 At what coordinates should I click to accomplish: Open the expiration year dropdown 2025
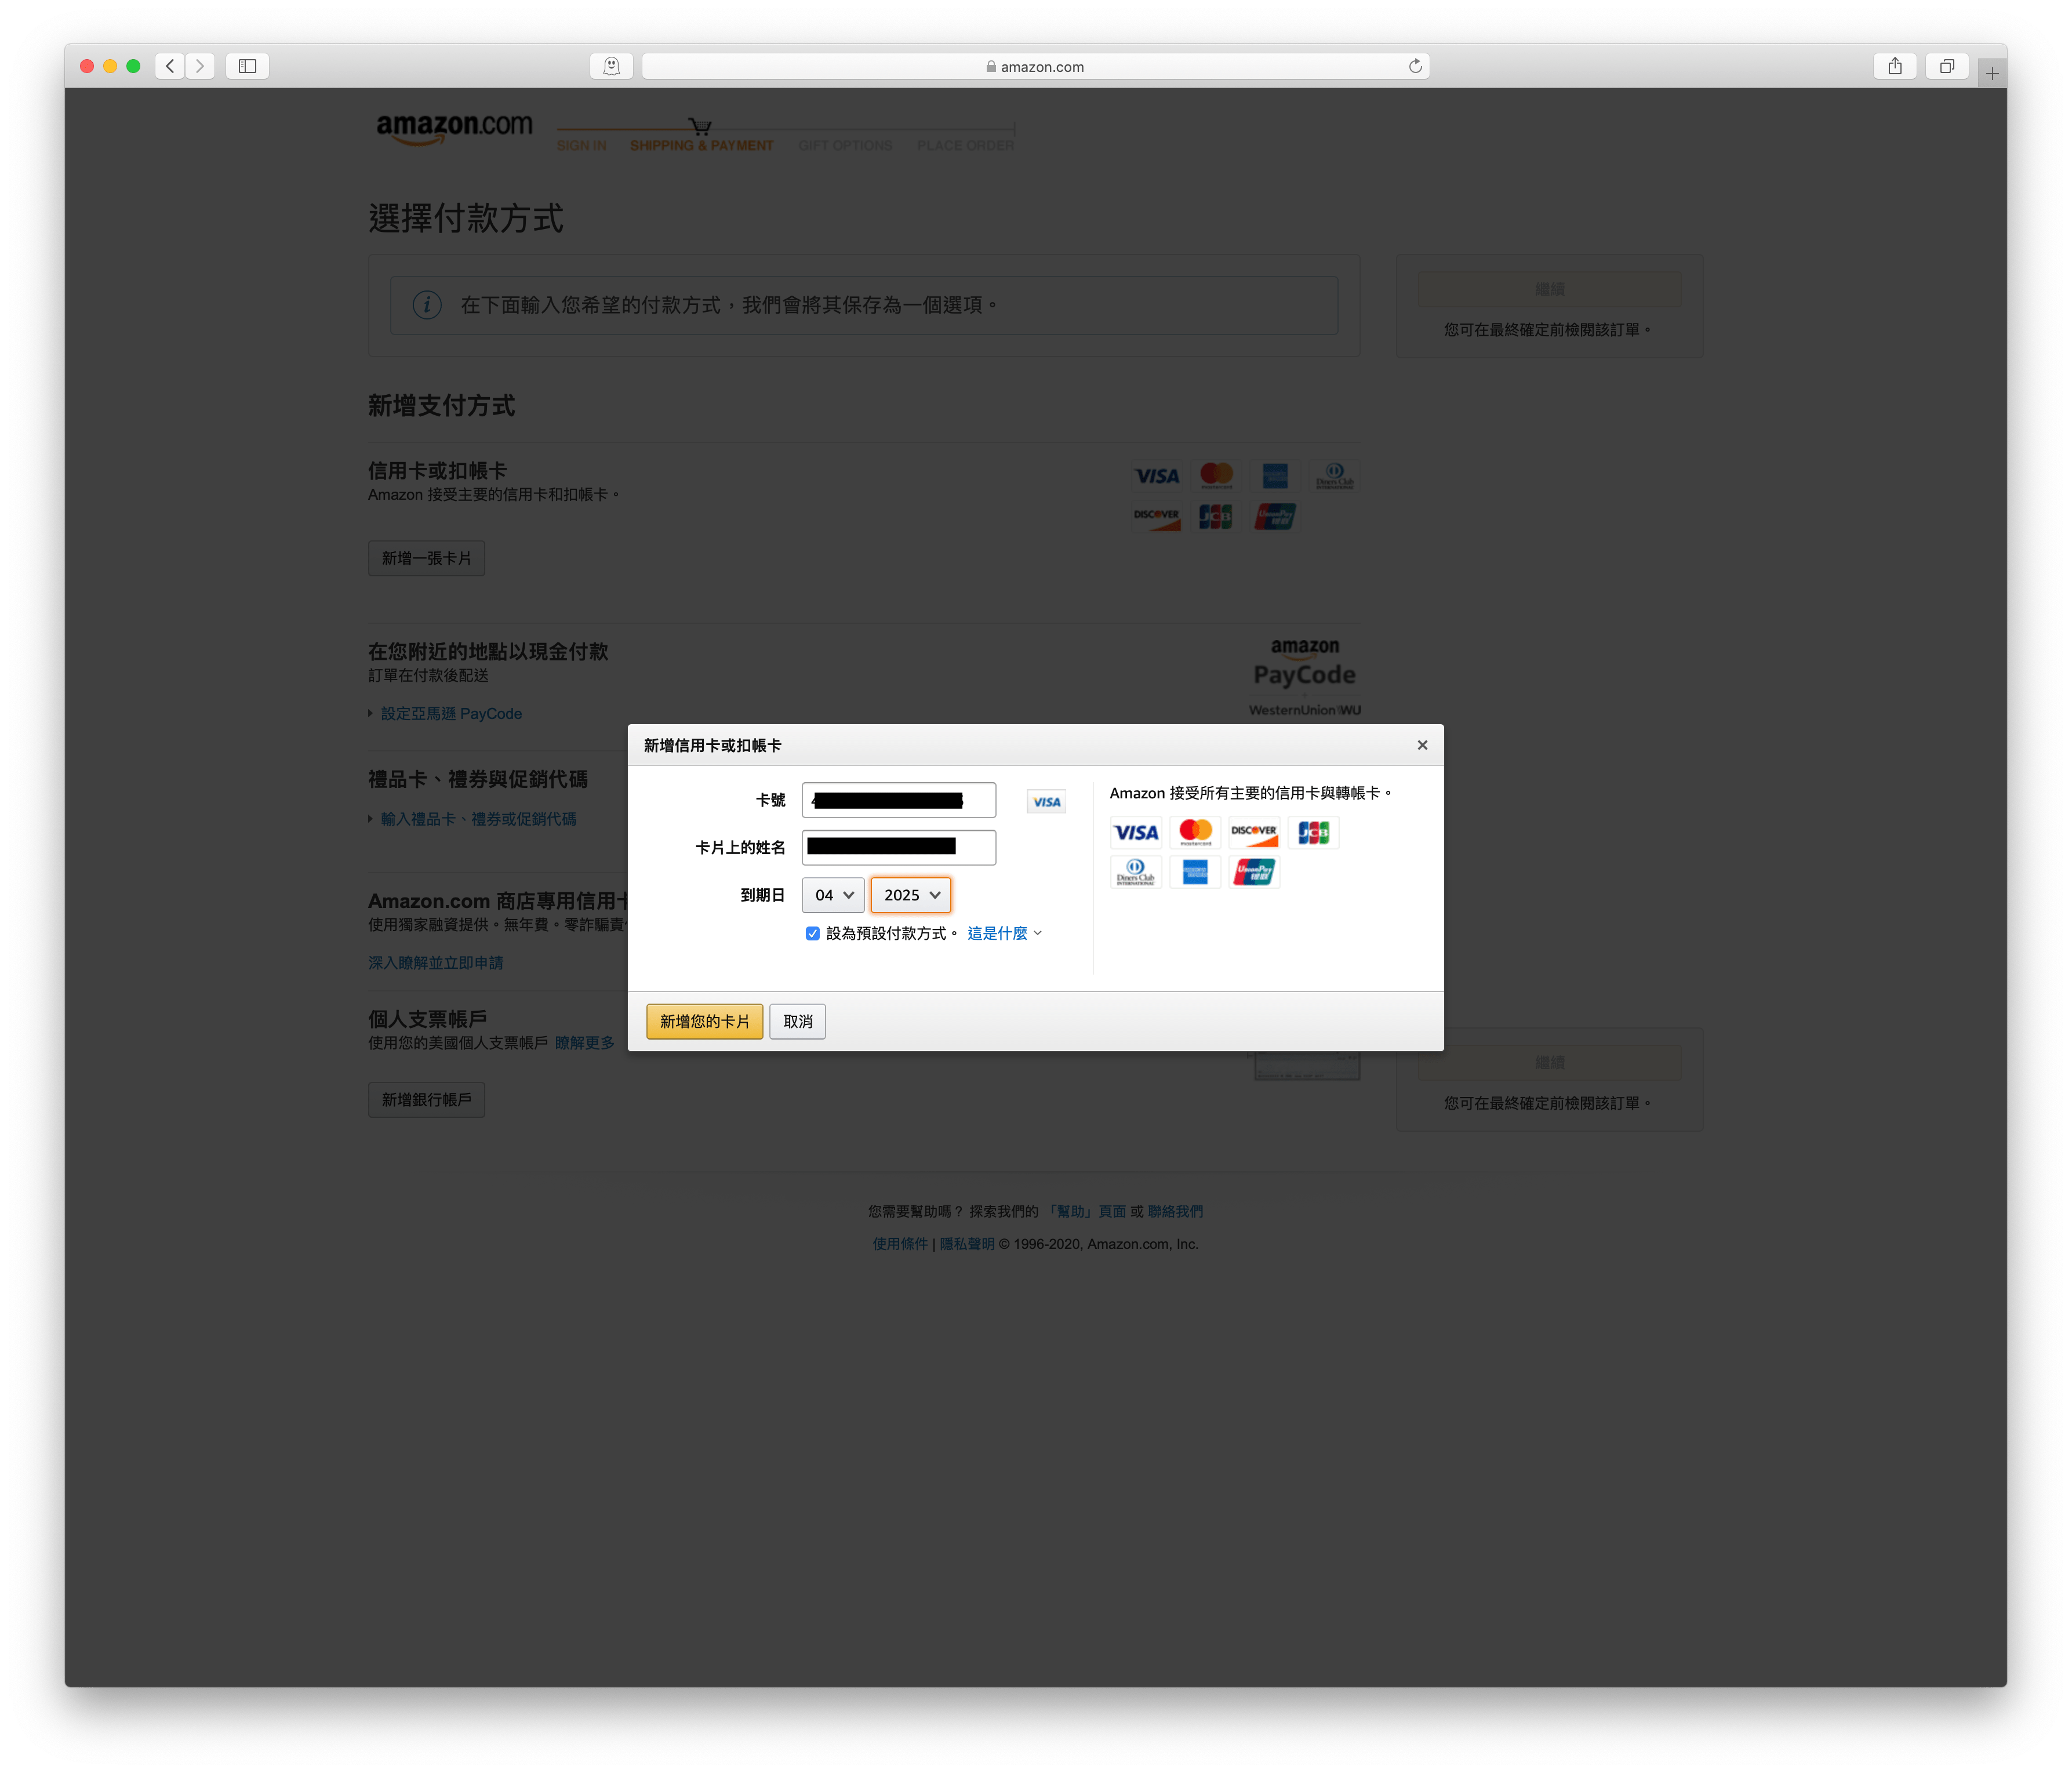910,895
